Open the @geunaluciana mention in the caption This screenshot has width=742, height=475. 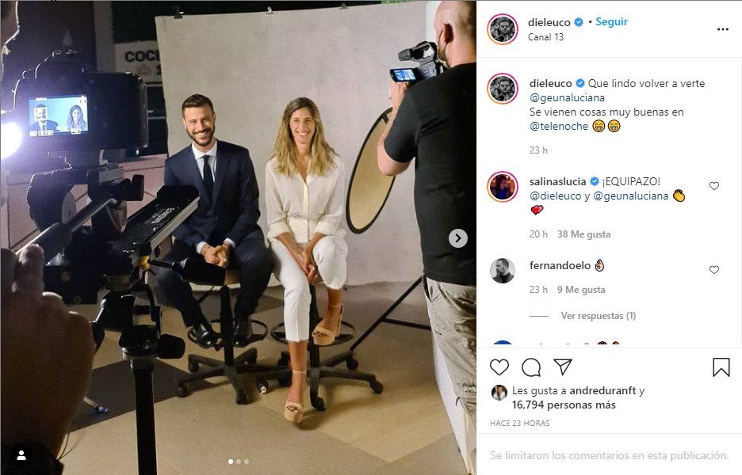coord(567,98)
